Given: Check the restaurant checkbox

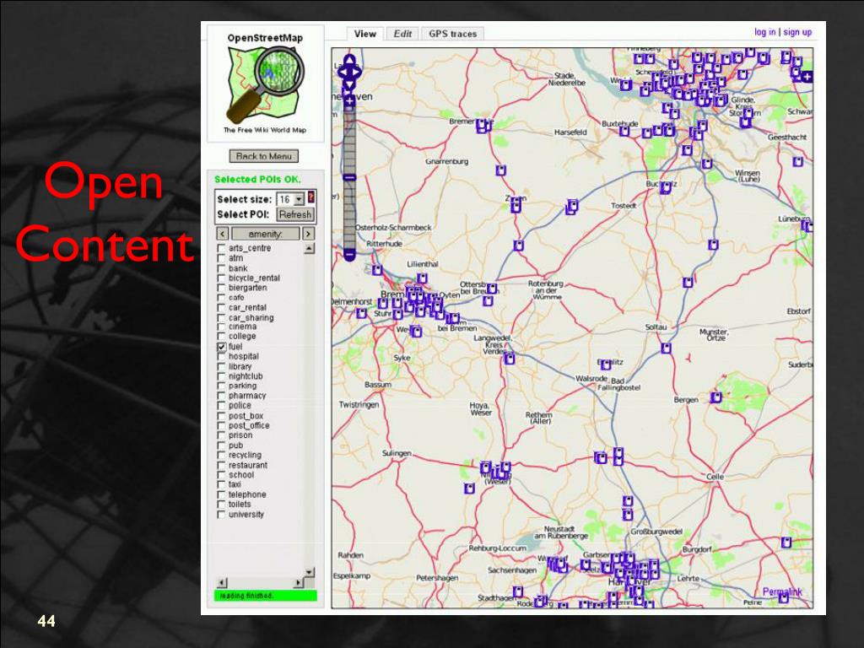Looking at the screenshot, I should 222,465.
